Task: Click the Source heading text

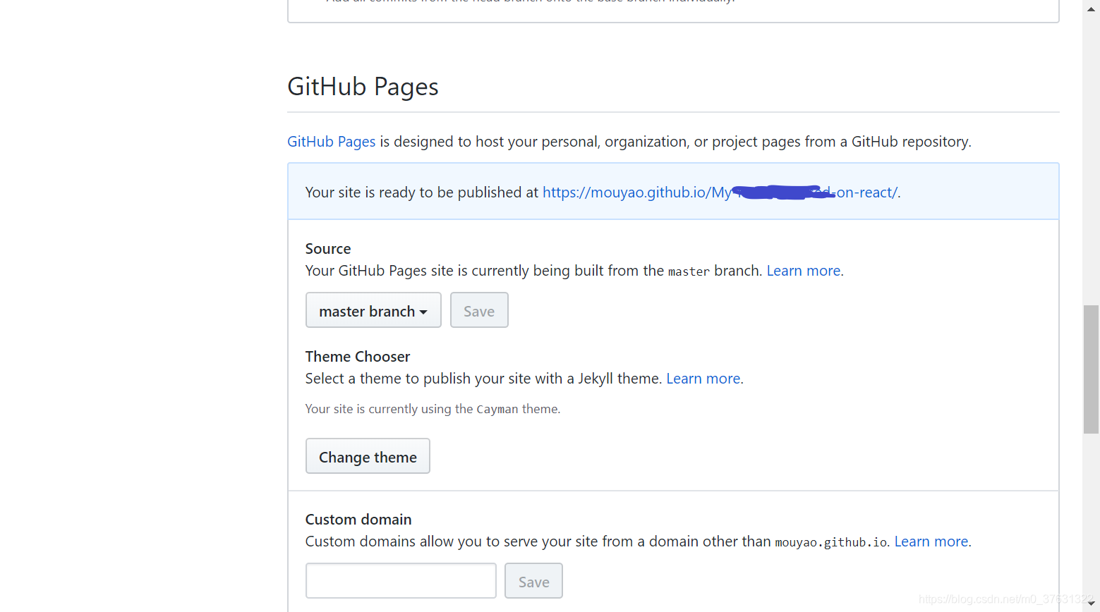Action: (x=328, y=249)
